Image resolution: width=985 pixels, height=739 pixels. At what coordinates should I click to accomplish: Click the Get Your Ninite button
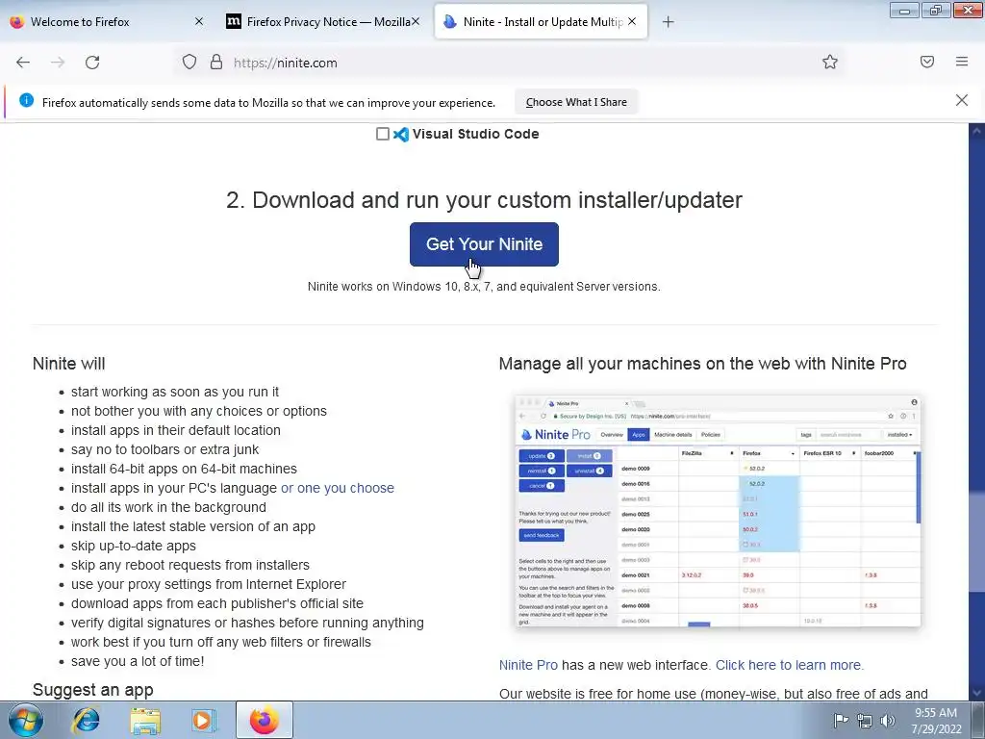pyautogui.click(x=484, y=244)
